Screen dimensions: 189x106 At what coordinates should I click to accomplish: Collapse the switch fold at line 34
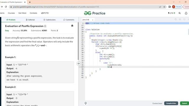click(x=84, y=61)
